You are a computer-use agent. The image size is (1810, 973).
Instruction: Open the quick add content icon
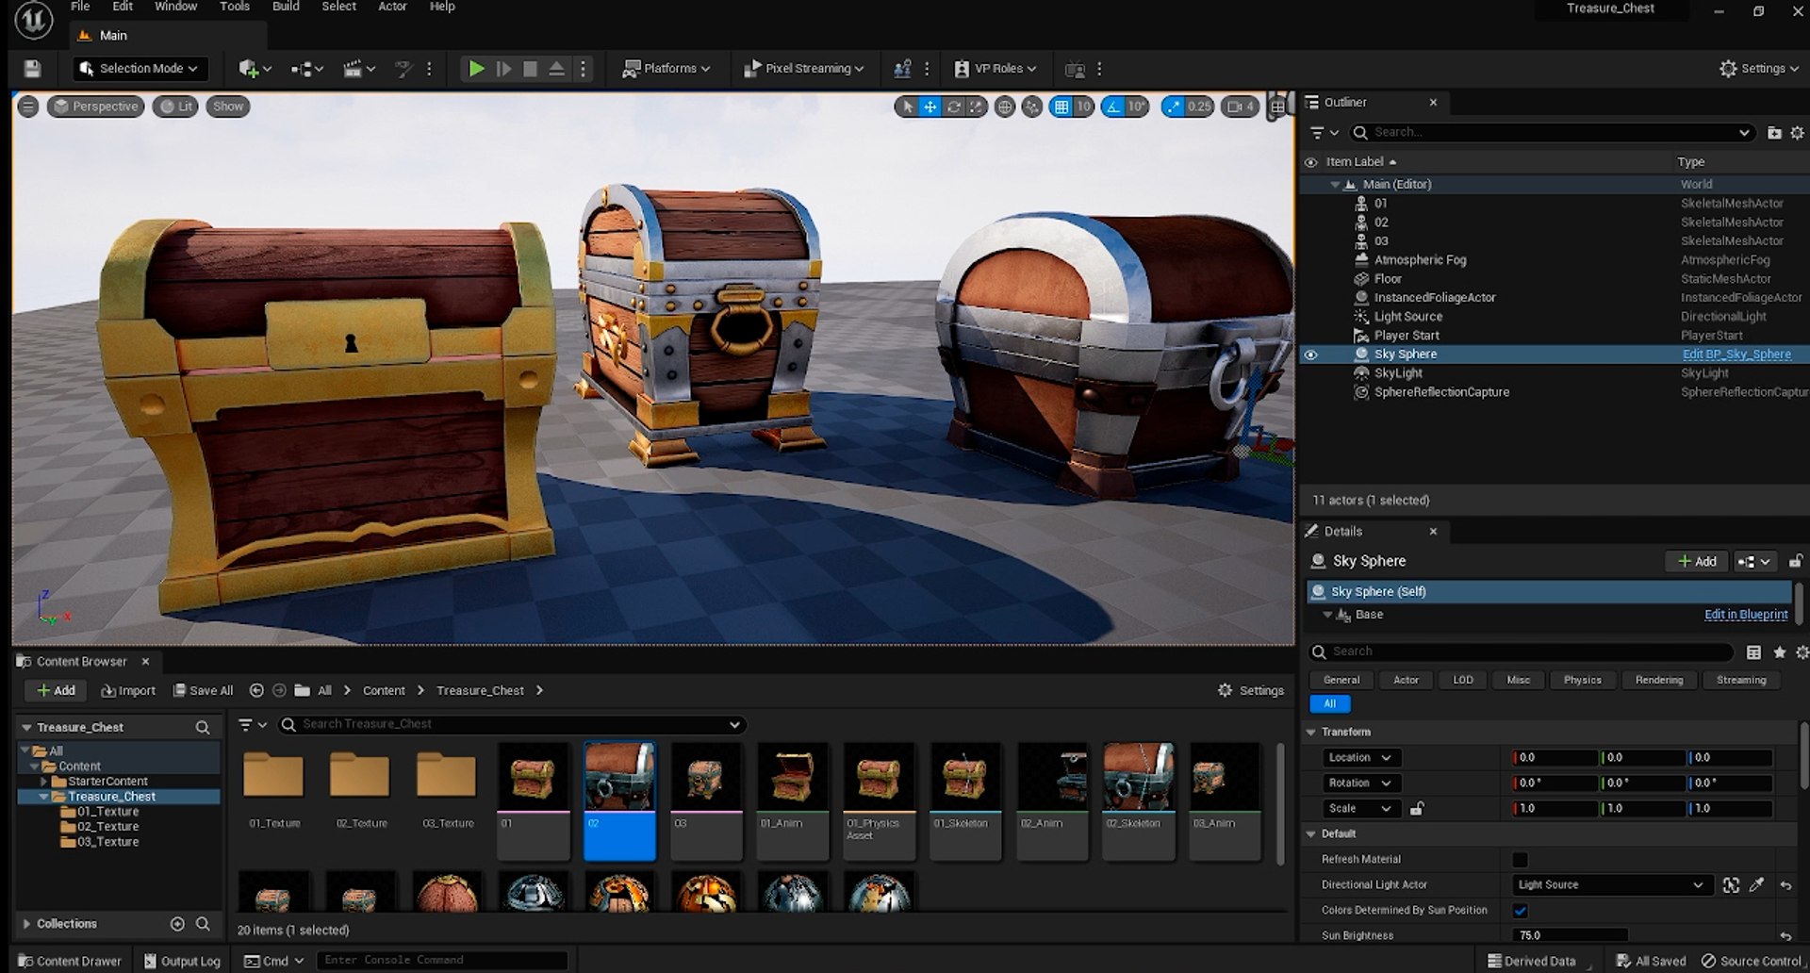254,69
